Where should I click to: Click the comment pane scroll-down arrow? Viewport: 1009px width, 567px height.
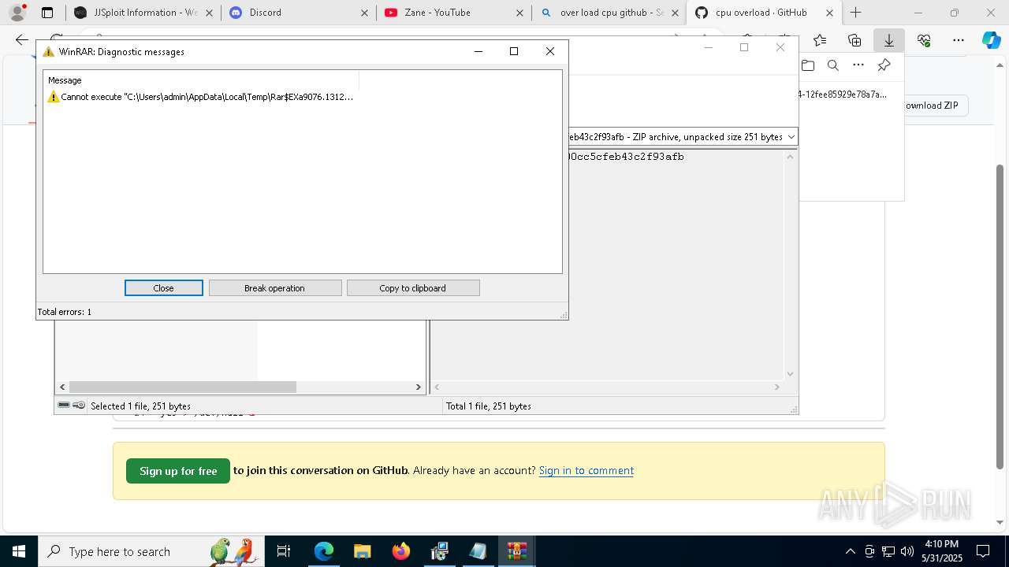coord(791,374)
